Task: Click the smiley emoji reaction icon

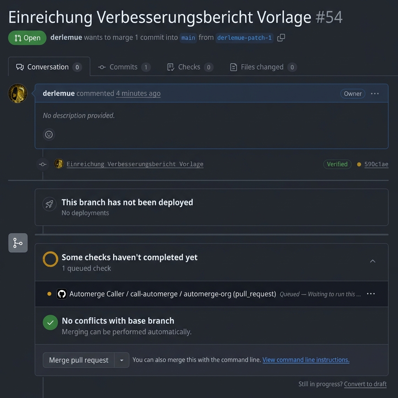Action: tap(49, 134)
